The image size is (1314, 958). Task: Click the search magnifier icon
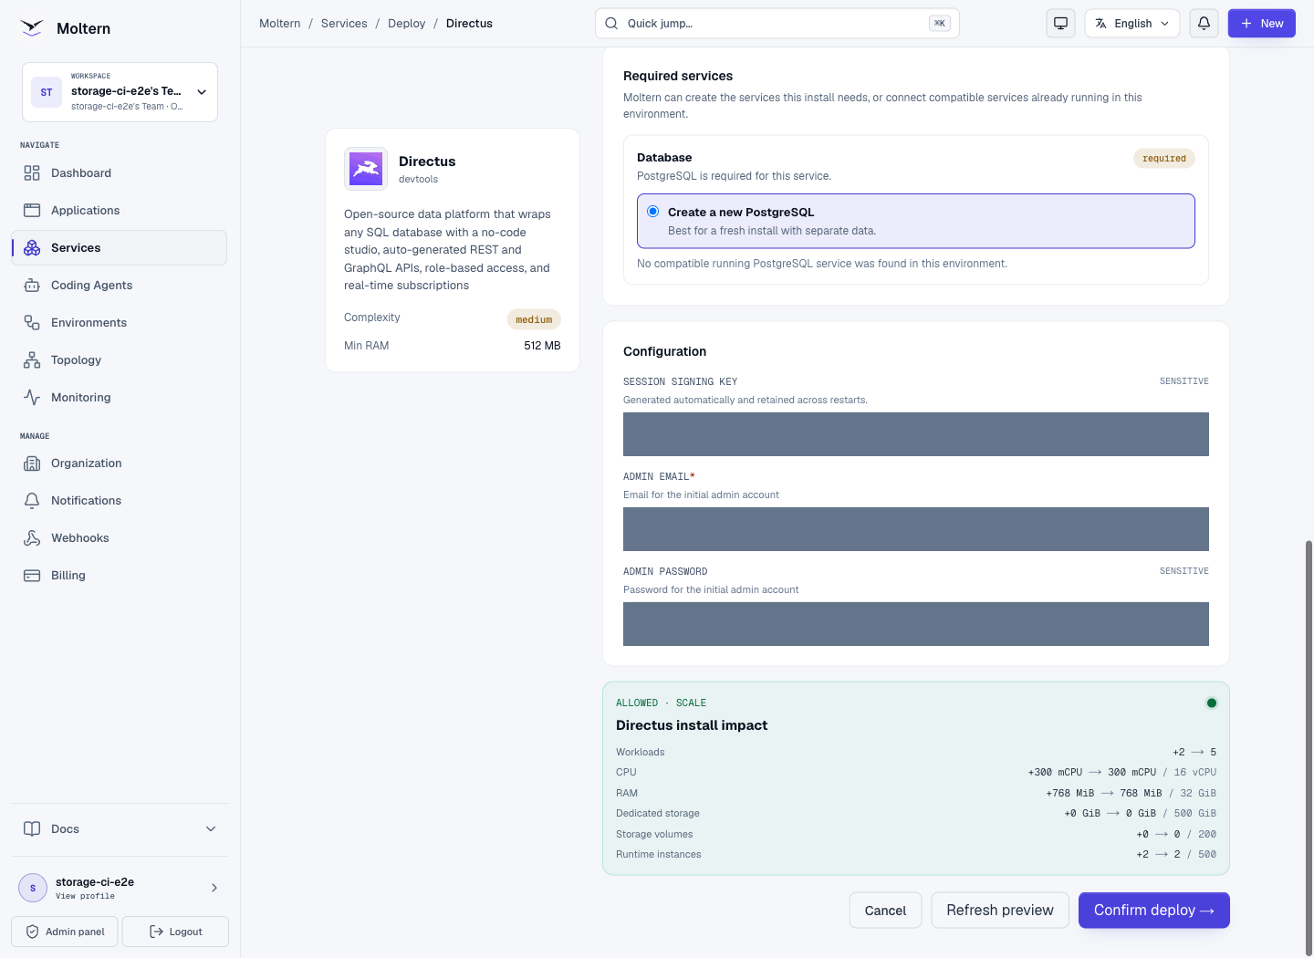click(611, 24)
